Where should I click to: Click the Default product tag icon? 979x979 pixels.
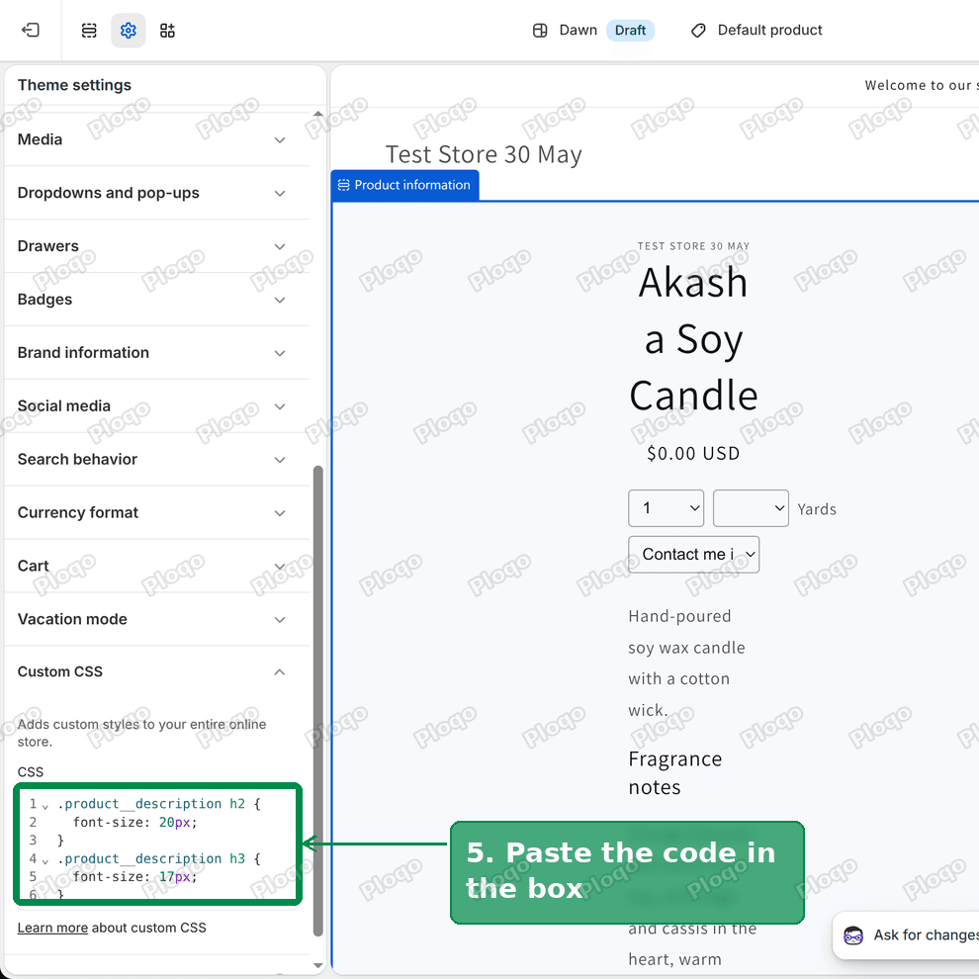point(698,31)
